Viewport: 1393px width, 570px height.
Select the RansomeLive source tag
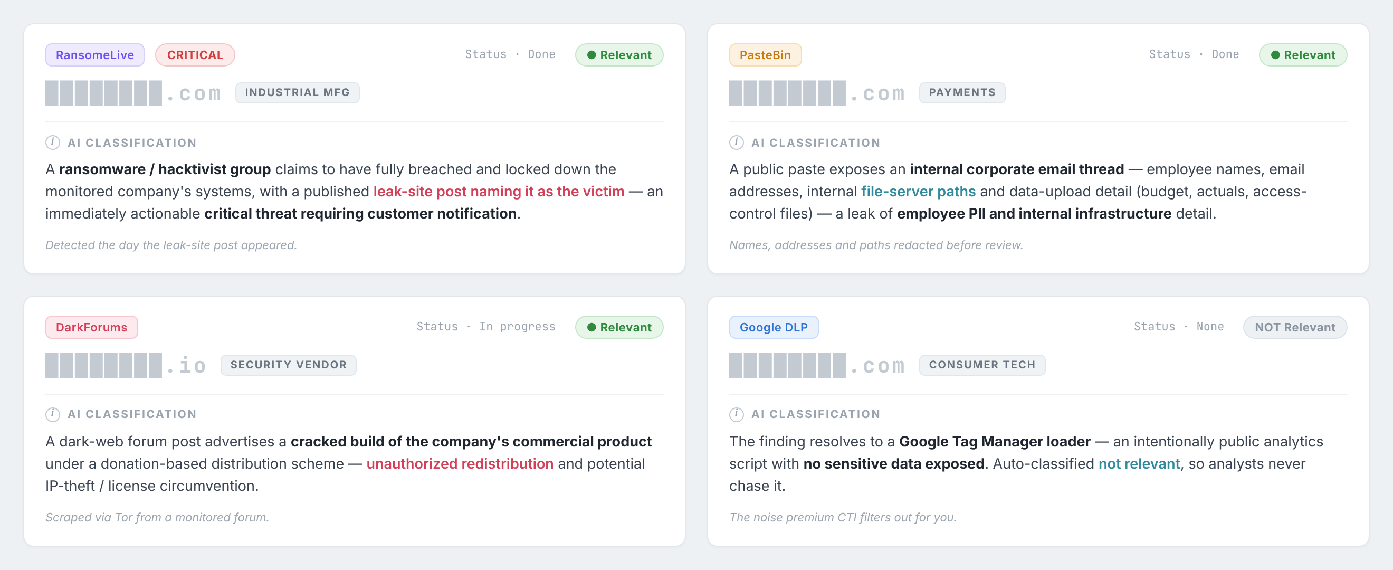(94, 55)
